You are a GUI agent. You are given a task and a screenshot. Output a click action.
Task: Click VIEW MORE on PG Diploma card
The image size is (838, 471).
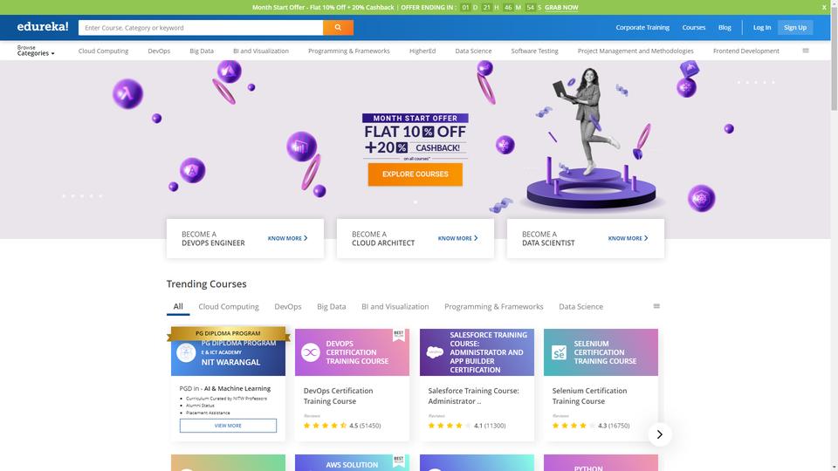tap(228, 426)
